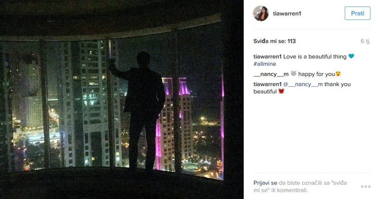Click the astonished face emoji after 'happy for you'
The width and height of the screenshot is (379, 199).
[x=338, y=74]
